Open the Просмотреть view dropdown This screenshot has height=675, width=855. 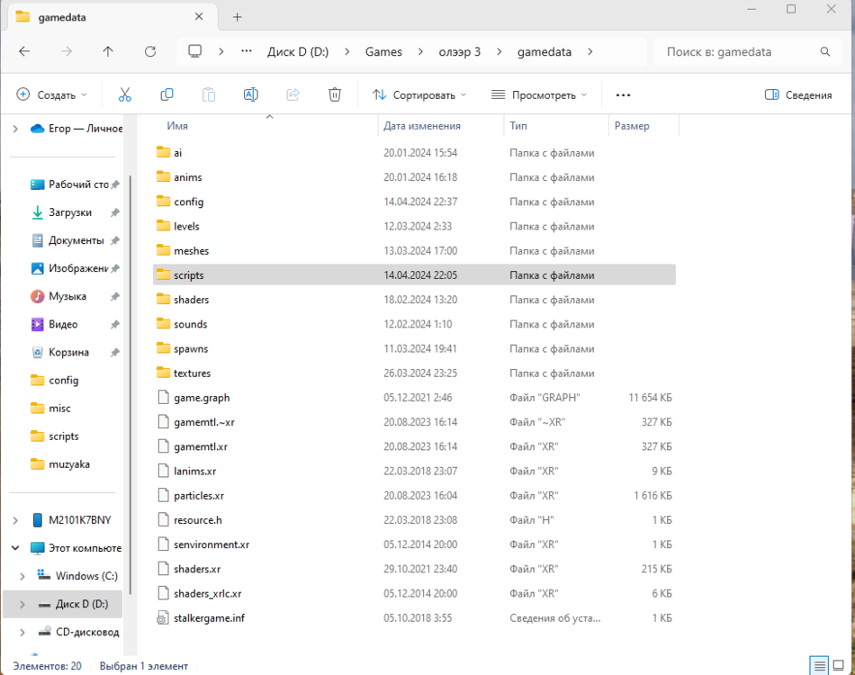click(539, 94)
